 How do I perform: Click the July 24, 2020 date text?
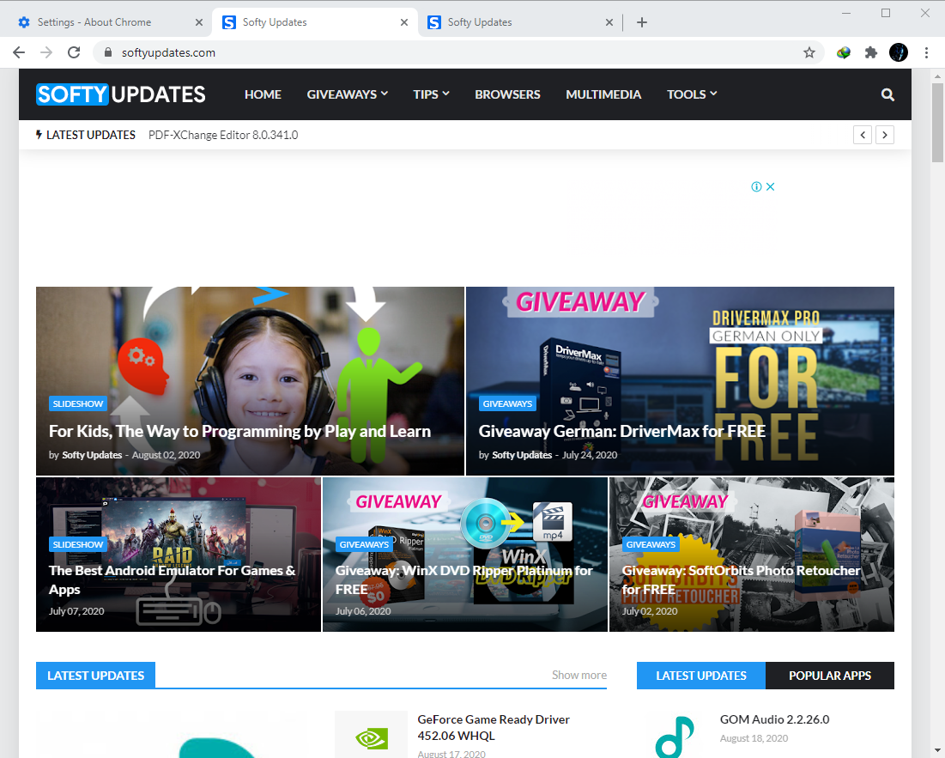pos(590,455)
